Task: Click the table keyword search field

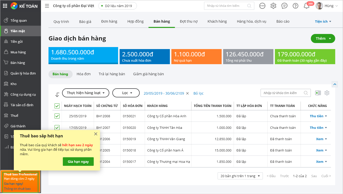Action: coord(283,93)
